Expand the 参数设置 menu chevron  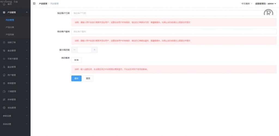pos(27,116)
